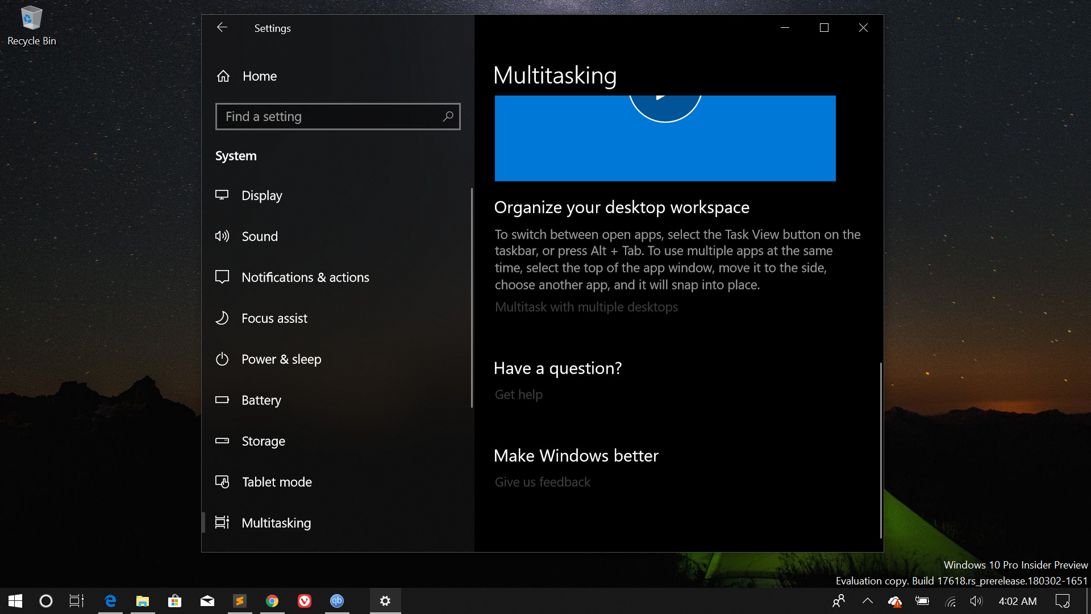Screen dimensions: 1091x614
Task: Click the magnifier search icon
Action: pyautogui.click(x=448, y=117)
